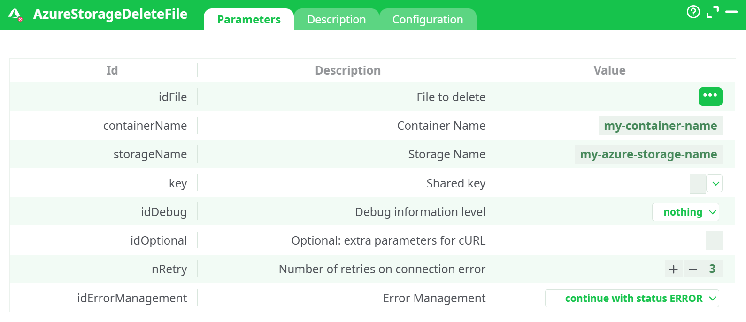Viewport: 746px width, 322px height.
Task: Open the Configuration tab
Action: 428,20
